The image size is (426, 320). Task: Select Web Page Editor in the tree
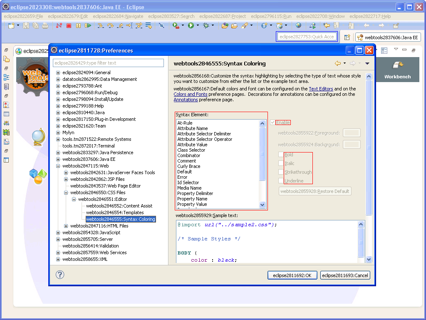pos(105,186)
